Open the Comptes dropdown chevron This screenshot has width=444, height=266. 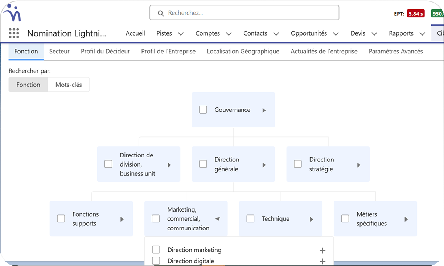(229, 34)
